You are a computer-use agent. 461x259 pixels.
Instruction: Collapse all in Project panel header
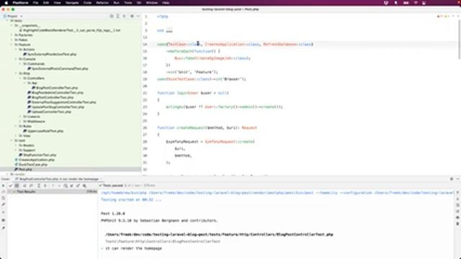point(125,16)
